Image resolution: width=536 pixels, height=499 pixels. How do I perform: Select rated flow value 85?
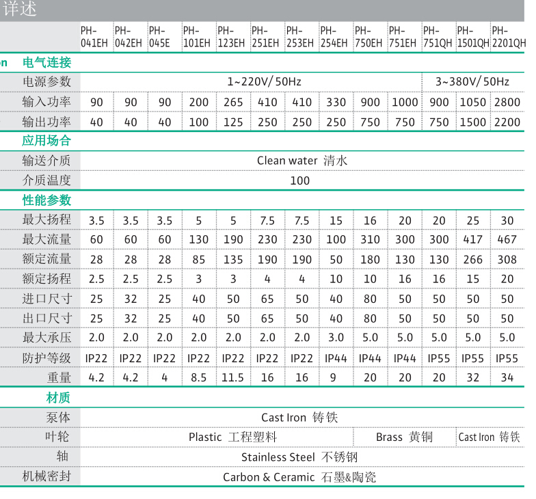point(198,260)
